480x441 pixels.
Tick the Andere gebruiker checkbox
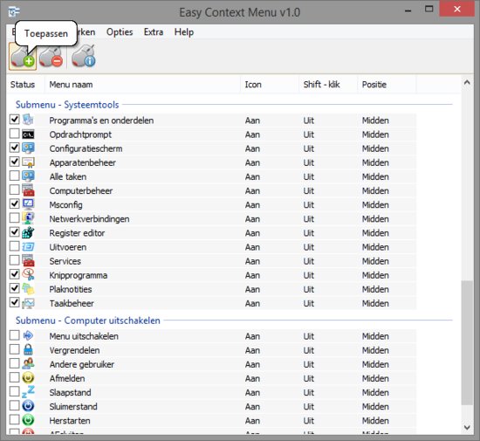coord(14,363)
